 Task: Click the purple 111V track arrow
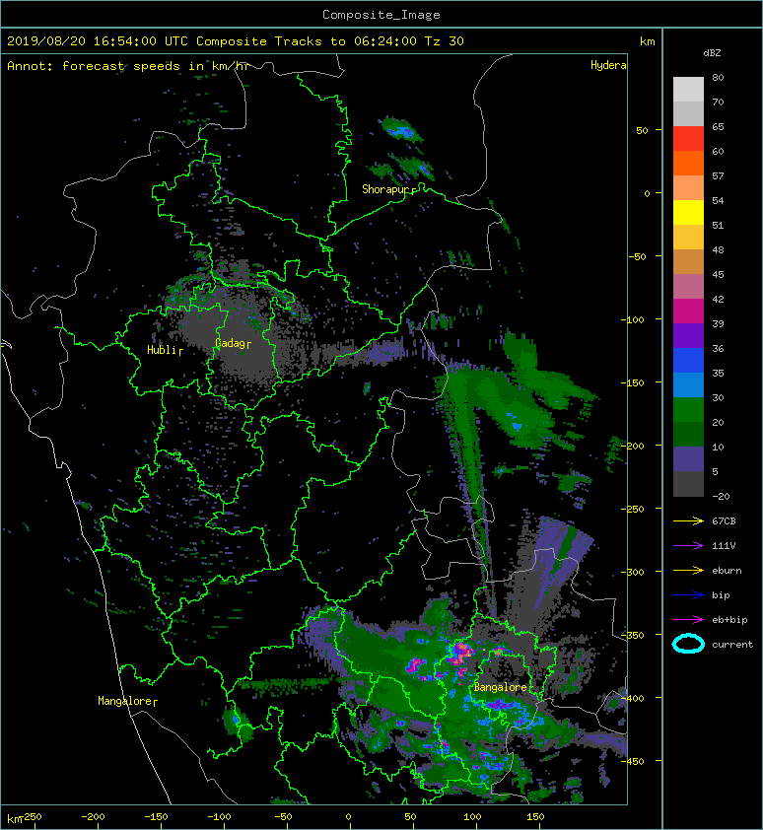688,546
